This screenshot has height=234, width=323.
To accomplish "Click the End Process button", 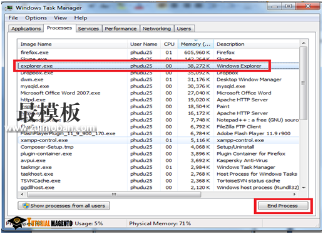I will point(283,206).
